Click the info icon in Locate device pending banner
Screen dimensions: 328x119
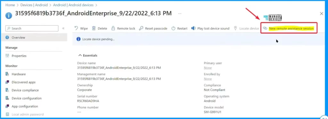click(78, 39)
